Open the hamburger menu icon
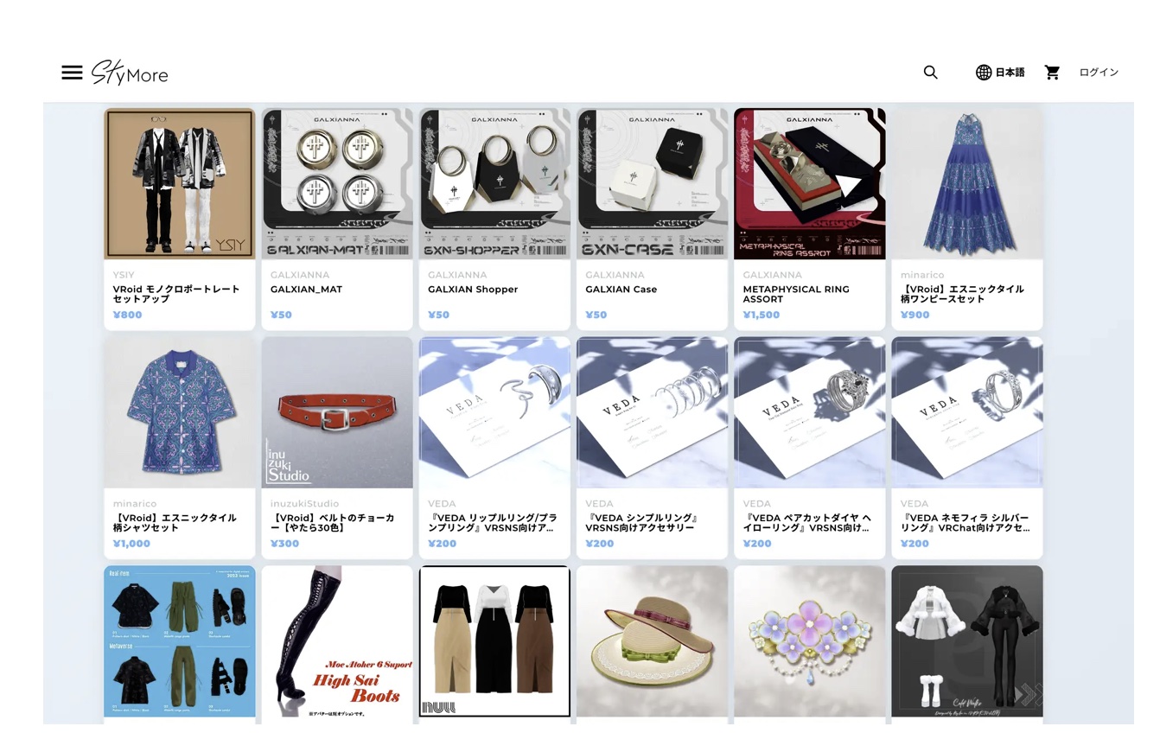The height and width of the screenshot is (752, 1160). point(72,73)
